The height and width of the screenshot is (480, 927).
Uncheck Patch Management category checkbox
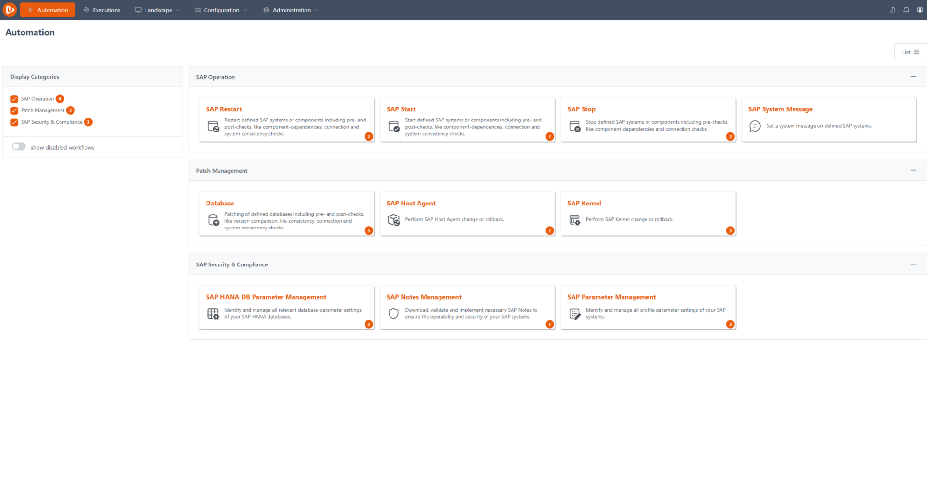click(x=14, y=110)
